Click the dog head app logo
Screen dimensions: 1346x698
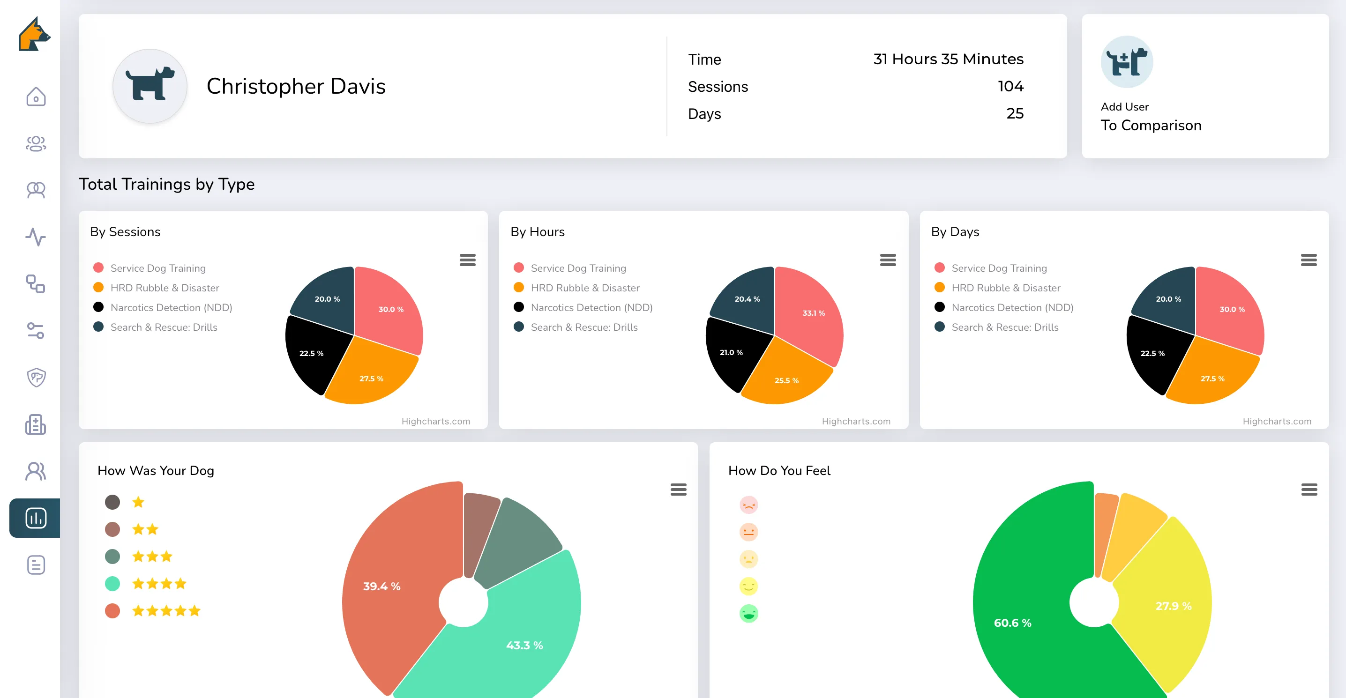coord(35,34)
